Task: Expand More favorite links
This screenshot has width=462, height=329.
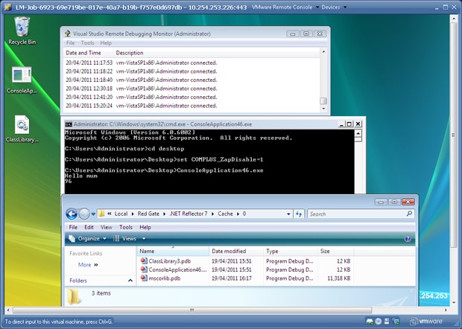Action: pyautogui.click(x=88, y=264)
